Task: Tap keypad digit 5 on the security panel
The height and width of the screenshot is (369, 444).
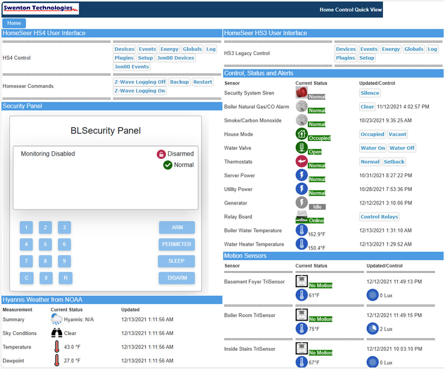Action: tap(46, 244)
